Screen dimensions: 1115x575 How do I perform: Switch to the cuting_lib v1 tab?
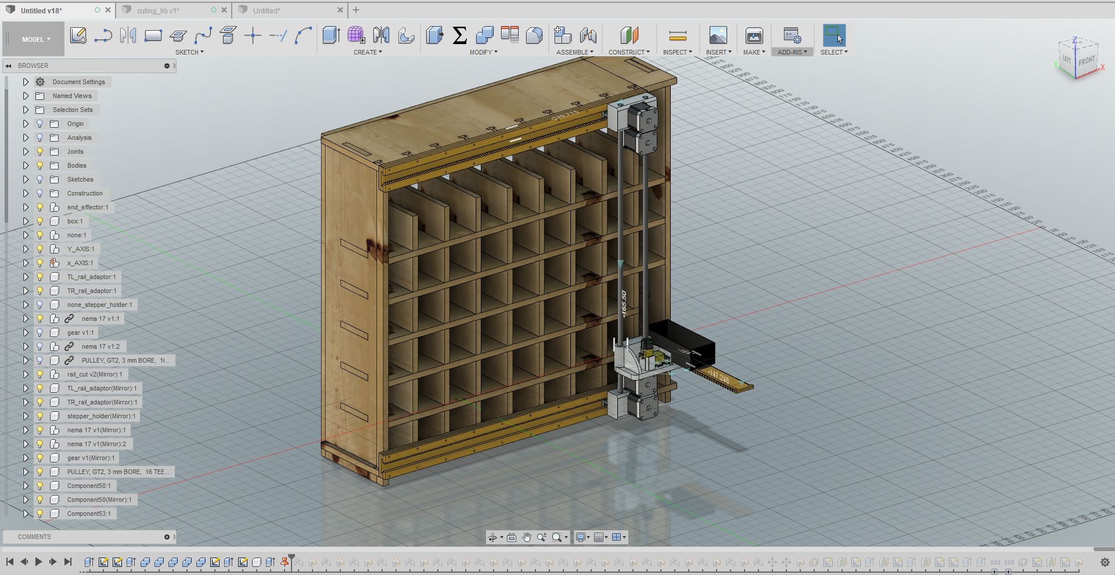pyautogui.click(x=158, y=10)
